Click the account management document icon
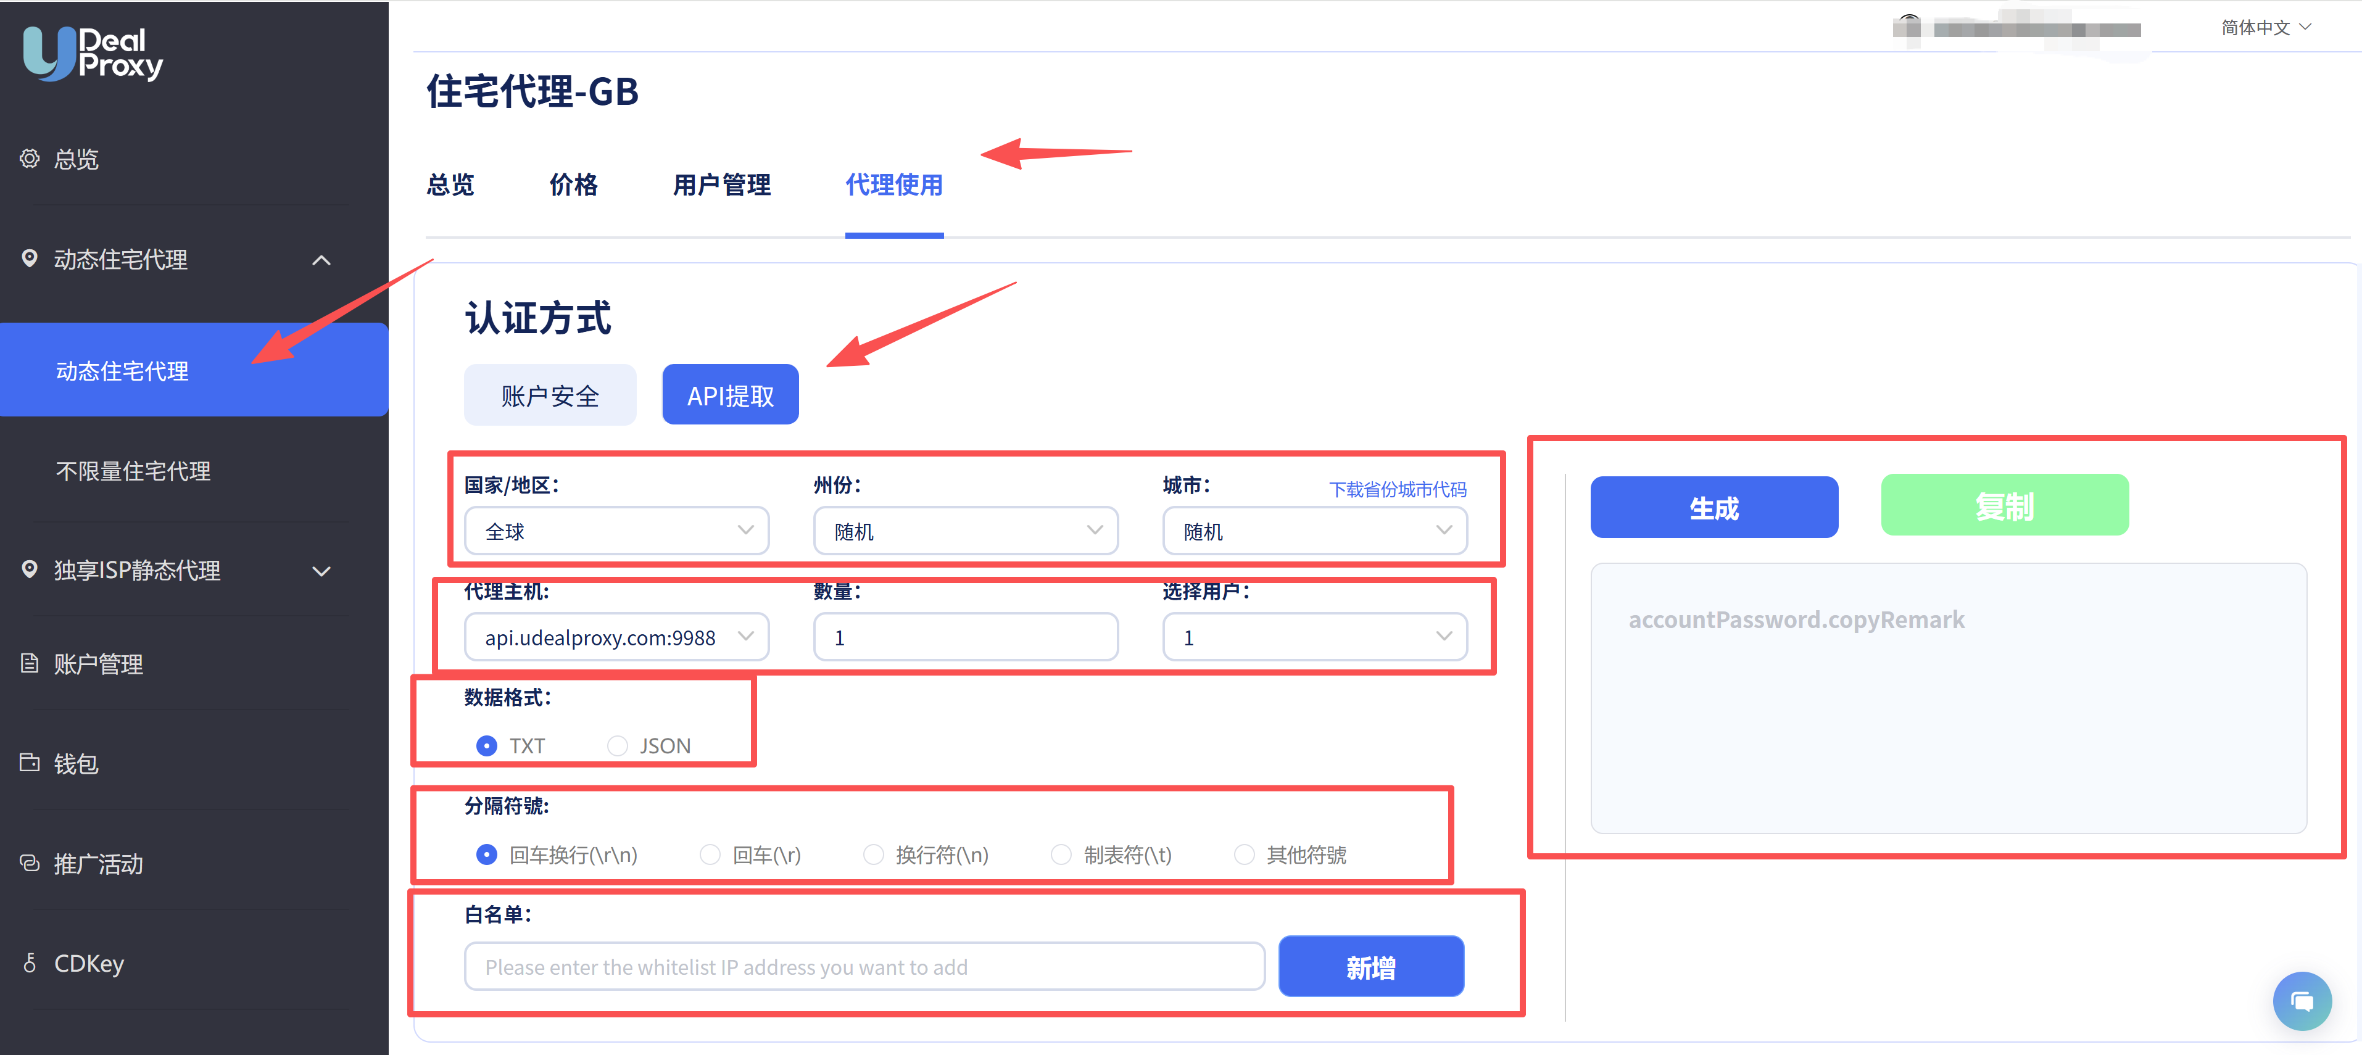This screenshot has height=1055, width=2362. click(30, 663)
